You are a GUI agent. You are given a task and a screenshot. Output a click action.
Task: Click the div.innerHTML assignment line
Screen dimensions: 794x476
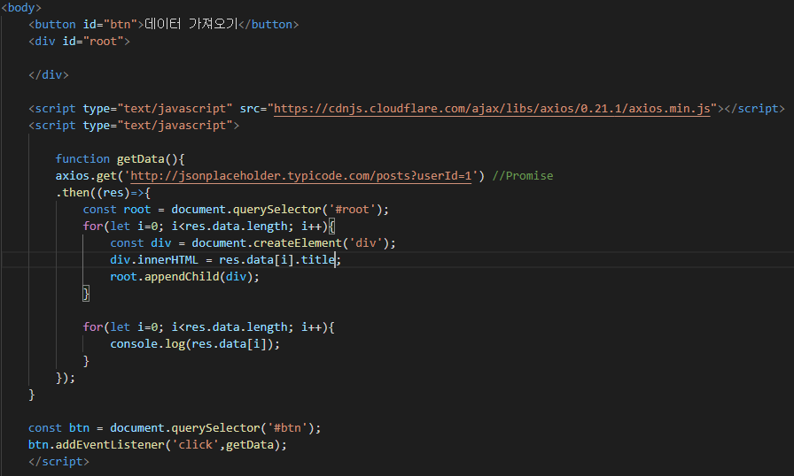click(x=225, y=260)
